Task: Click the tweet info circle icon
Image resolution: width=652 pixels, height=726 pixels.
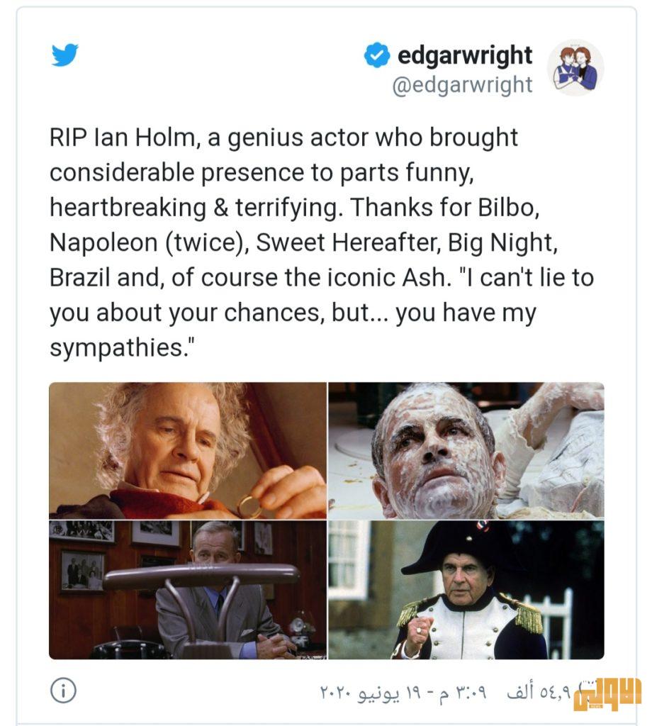Action: coord(63,691)
